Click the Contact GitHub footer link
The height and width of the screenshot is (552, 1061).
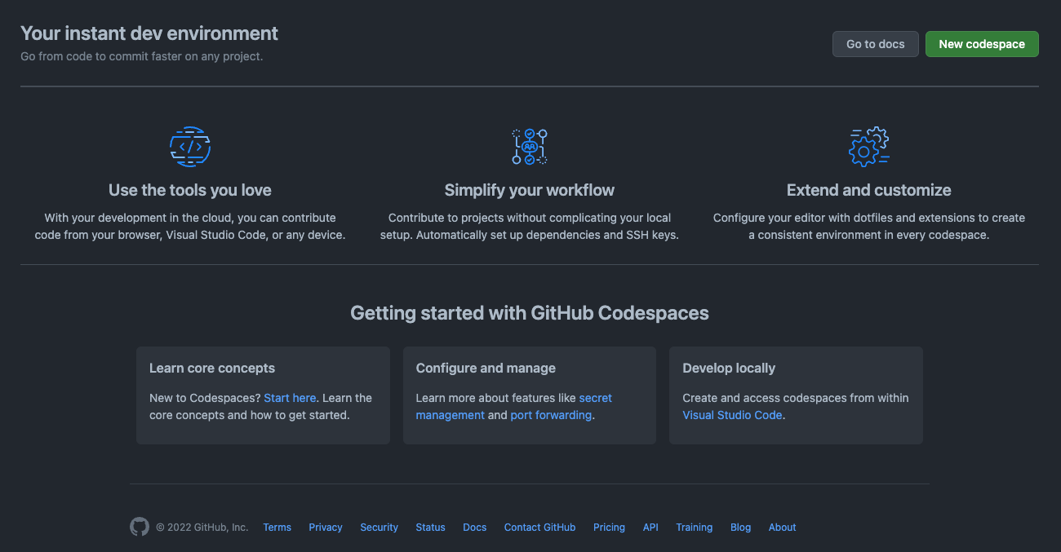(x=540, y=528)
